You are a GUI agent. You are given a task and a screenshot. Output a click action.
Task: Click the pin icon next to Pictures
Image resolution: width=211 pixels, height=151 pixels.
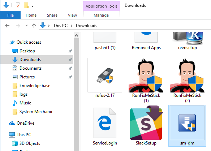70,77
